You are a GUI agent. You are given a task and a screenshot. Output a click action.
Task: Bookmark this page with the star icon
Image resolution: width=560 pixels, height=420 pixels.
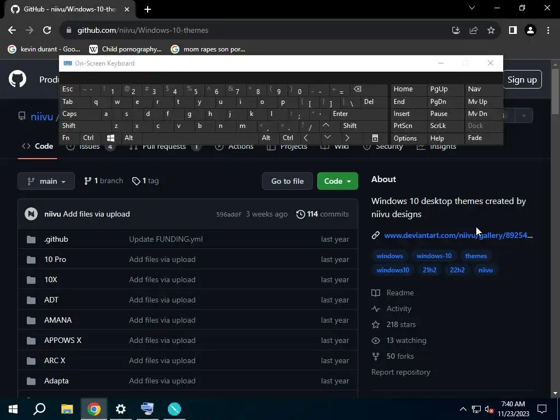pos(491,31)
